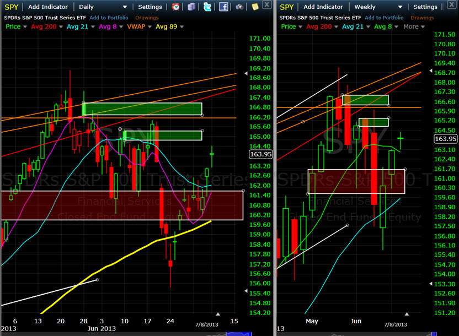Click the camera snapshot icon
The height and width of the screenshot is (336, 459).
(x=239, y=7)
